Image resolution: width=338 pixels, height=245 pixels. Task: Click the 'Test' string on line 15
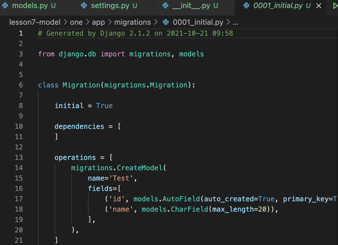[121, 178]
